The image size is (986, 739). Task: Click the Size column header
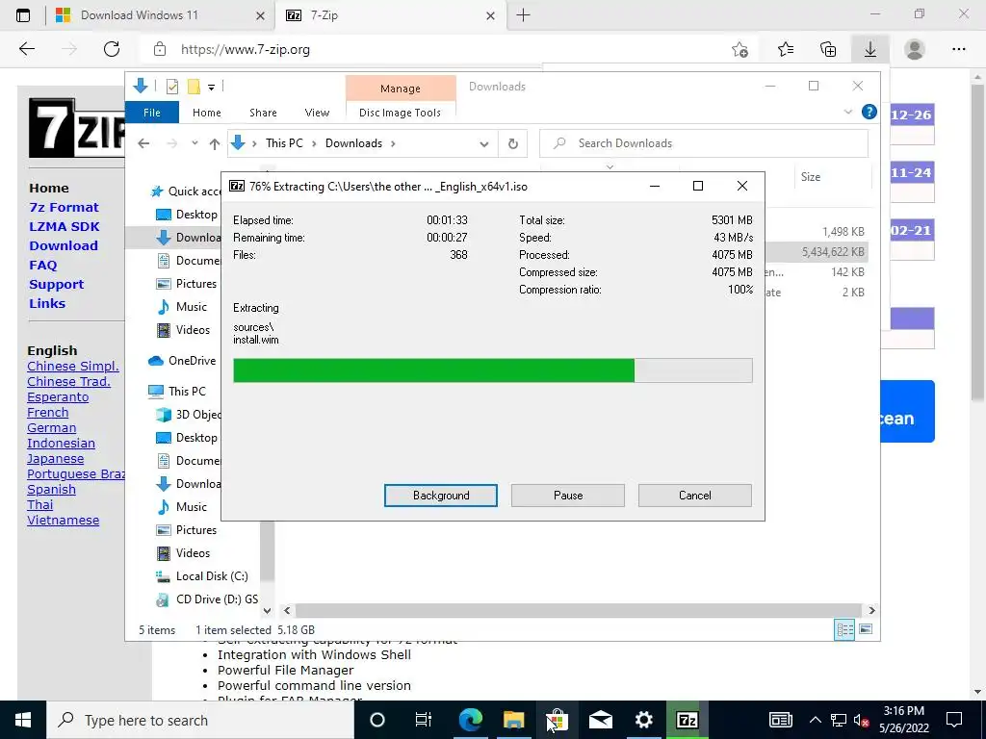pyautogui.click(x=811, y=177)
